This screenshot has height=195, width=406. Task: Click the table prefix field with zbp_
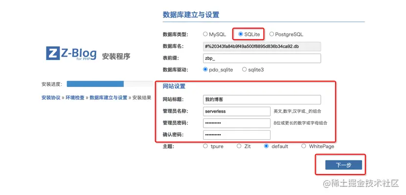coord(262,58)
